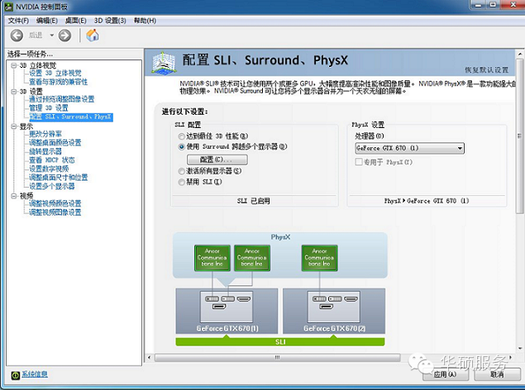Click the horizontal scrollbar thumb
The width and height of the screenshot is (525, 390).
pos(277,358)
